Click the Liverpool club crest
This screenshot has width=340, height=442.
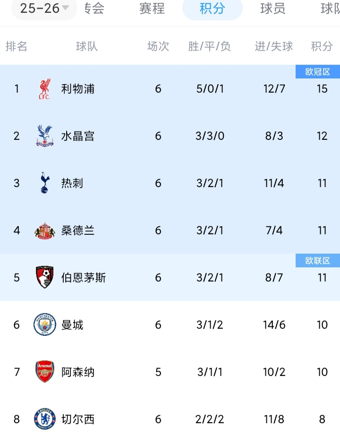tap(45, 89)
